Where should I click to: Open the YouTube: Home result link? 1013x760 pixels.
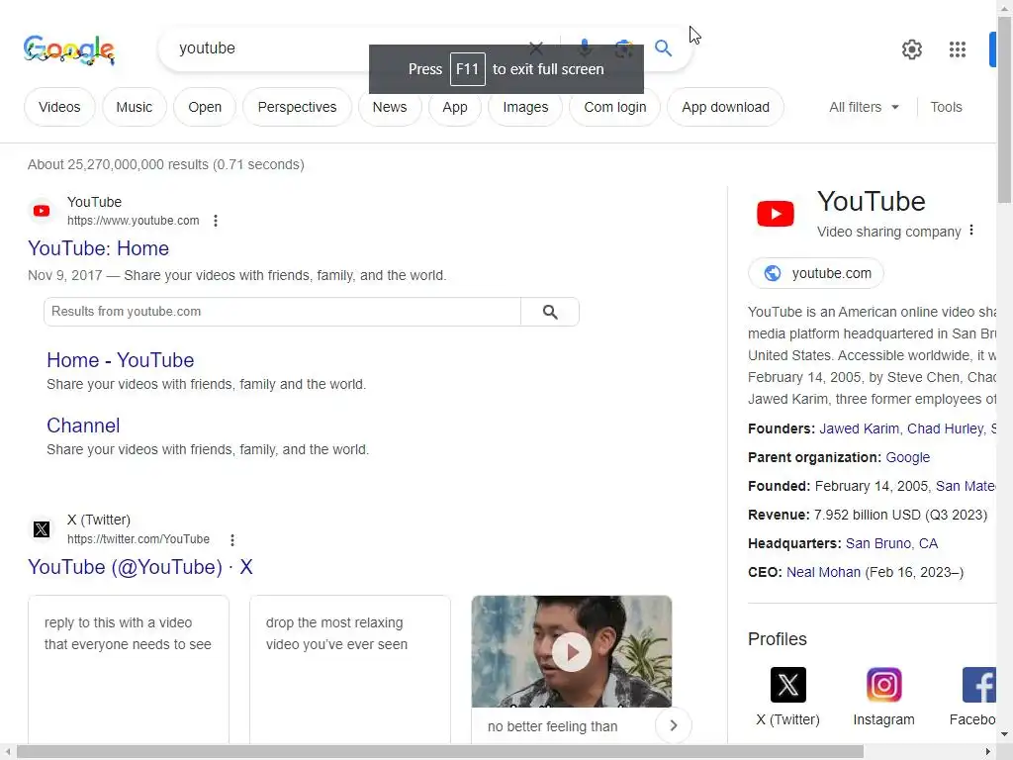tap(98, 248)
